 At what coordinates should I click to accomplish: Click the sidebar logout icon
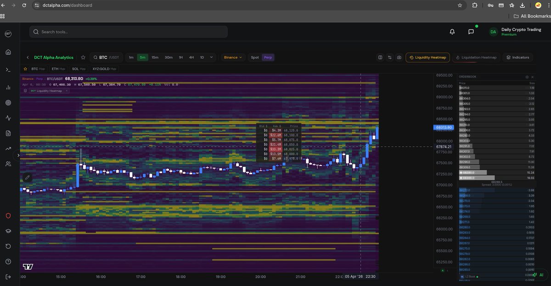point(8,277)
